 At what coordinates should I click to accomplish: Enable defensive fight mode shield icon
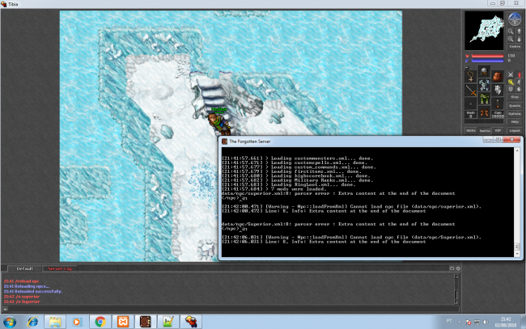coord(511,89)
